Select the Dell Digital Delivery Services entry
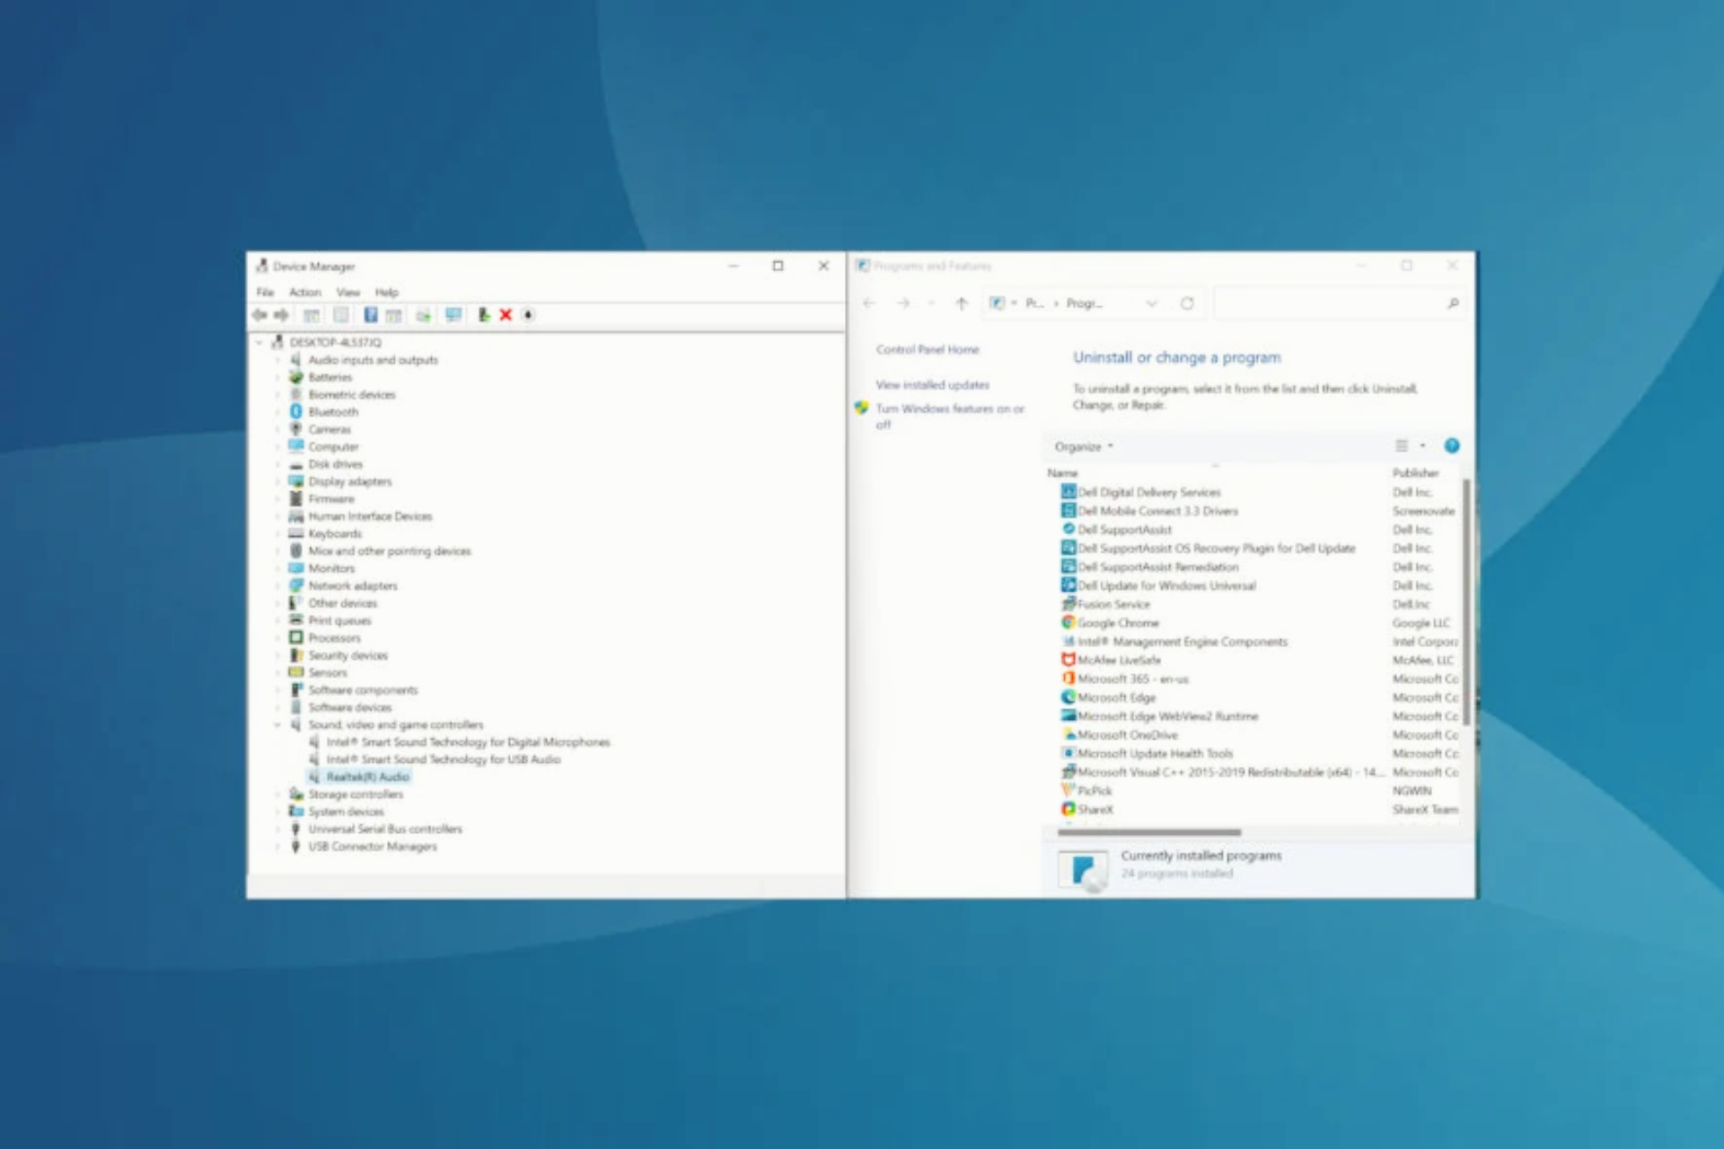 click(1148, 492)
